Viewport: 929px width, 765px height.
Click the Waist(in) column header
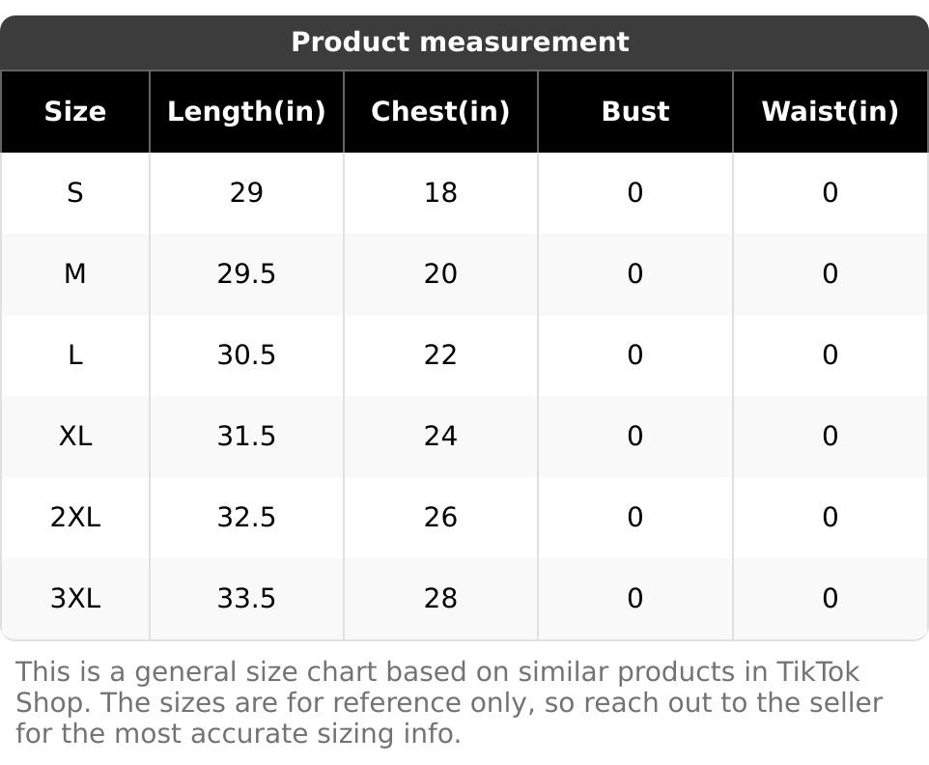(830, 112)
